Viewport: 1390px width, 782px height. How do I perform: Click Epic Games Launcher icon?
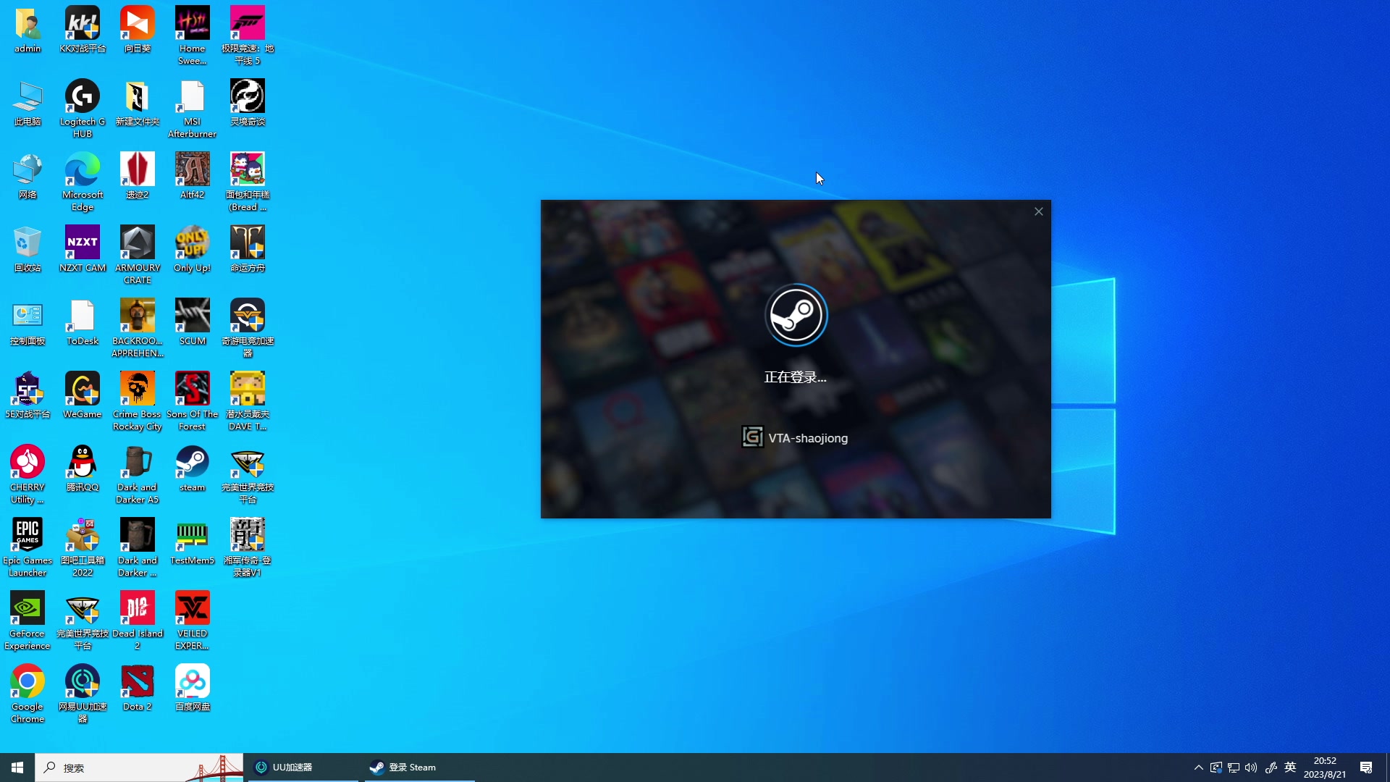click(28, 547)
